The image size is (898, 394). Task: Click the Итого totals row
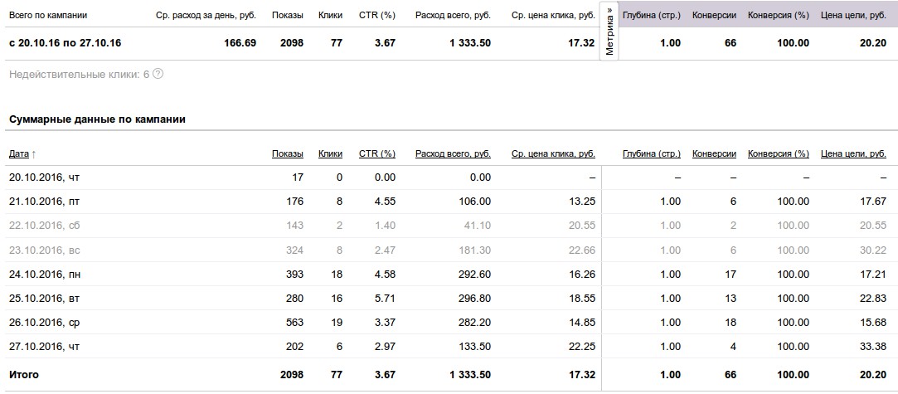pyautogui.click(x=449, y=375)
